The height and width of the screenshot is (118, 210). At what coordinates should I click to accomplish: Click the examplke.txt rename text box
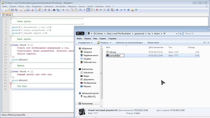pos(116,55)
